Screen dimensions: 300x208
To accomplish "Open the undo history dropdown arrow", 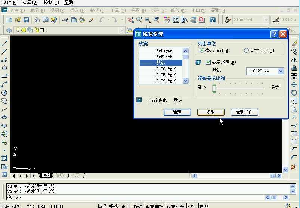I will tap(108, 19).
